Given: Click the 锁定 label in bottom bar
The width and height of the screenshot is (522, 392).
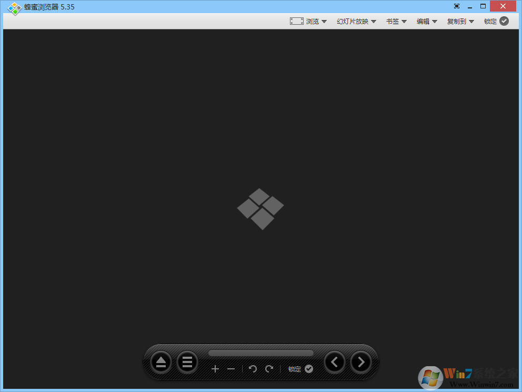Looking at the screenshot, I should [295, 369].
